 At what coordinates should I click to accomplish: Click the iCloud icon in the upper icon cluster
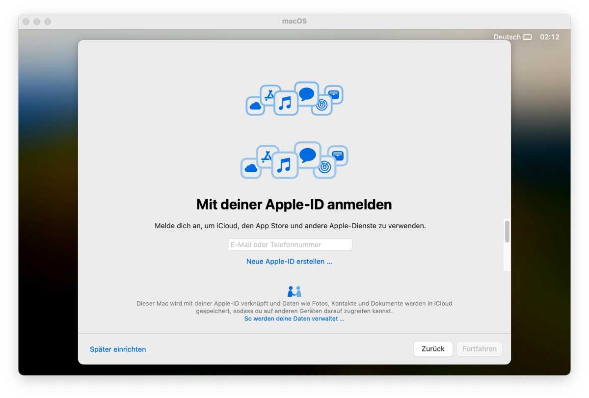255,106
